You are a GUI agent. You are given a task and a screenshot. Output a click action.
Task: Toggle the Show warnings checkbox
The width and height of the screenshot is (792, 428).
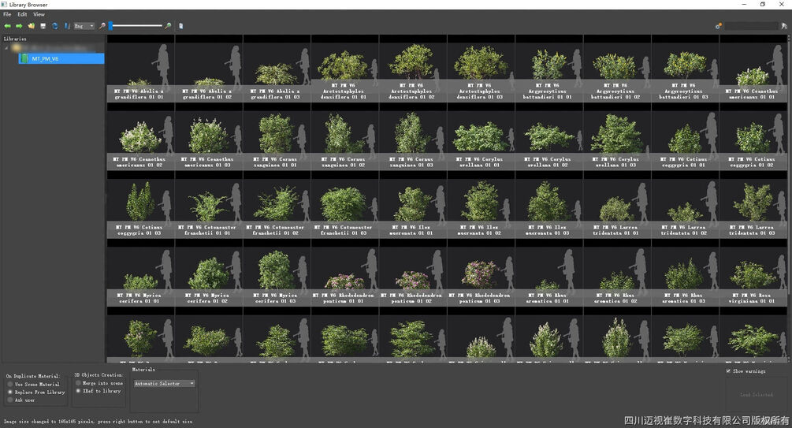coord(728,371)
